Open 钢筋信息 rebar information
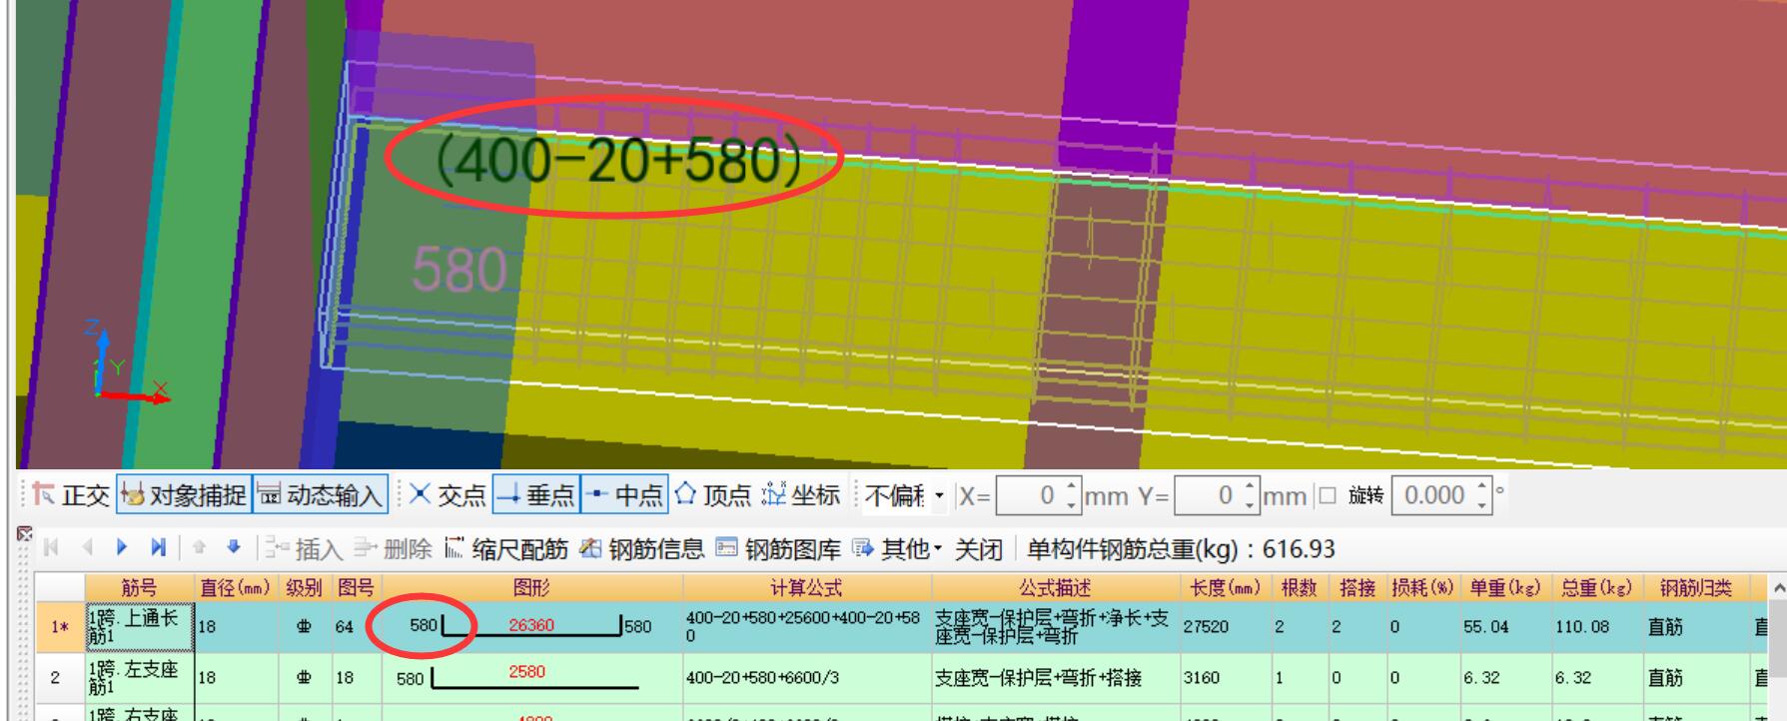The height and width of the screenshot is (721, 1787). pos(641,548)
